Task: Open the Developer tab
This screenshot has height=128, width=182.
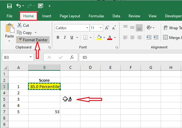Action: pyautogui.click(x=173, y=16)
